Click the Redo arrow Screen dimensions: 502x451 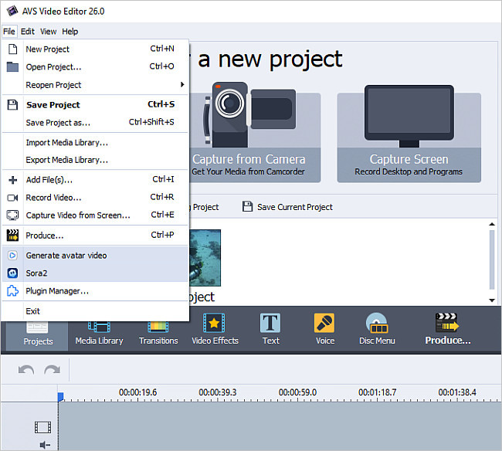tap(53, 370)
